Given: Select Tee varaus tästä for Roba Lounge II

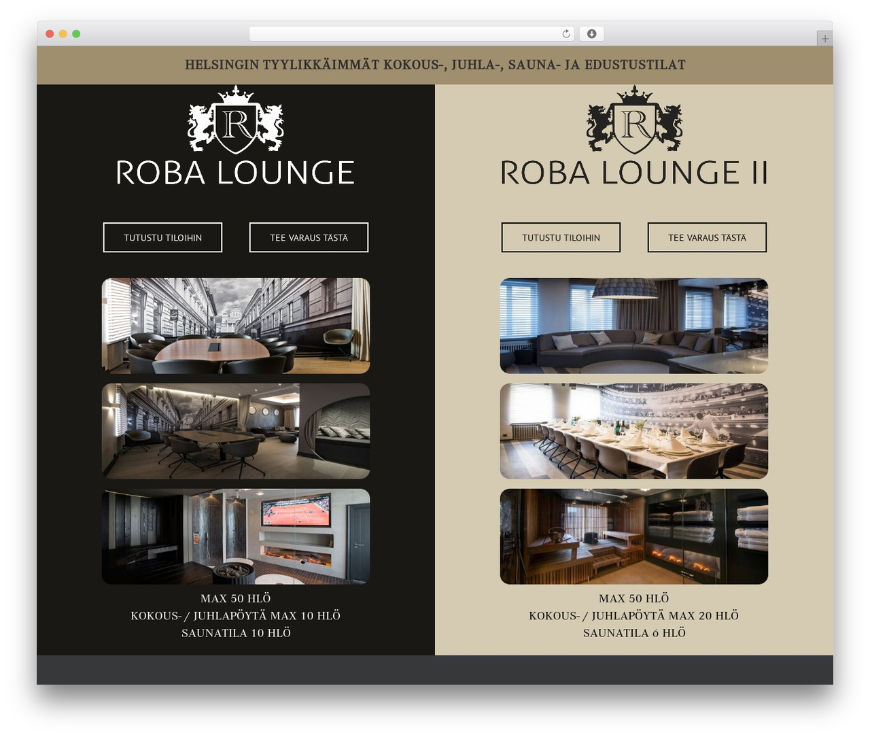Looking at the screenshot, I should coord(707,237).
